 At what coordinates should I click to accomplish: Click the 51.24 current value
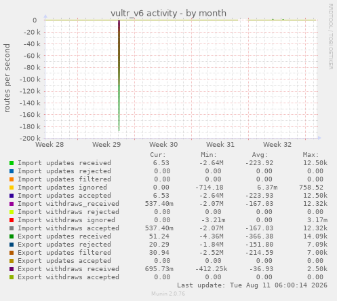tap(159, 236)
